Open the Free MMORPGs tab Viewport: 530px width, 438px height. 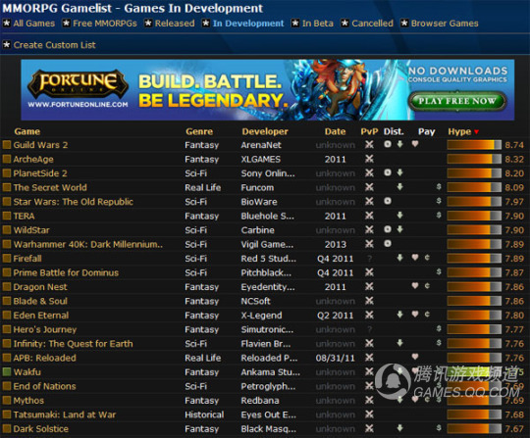105,24
